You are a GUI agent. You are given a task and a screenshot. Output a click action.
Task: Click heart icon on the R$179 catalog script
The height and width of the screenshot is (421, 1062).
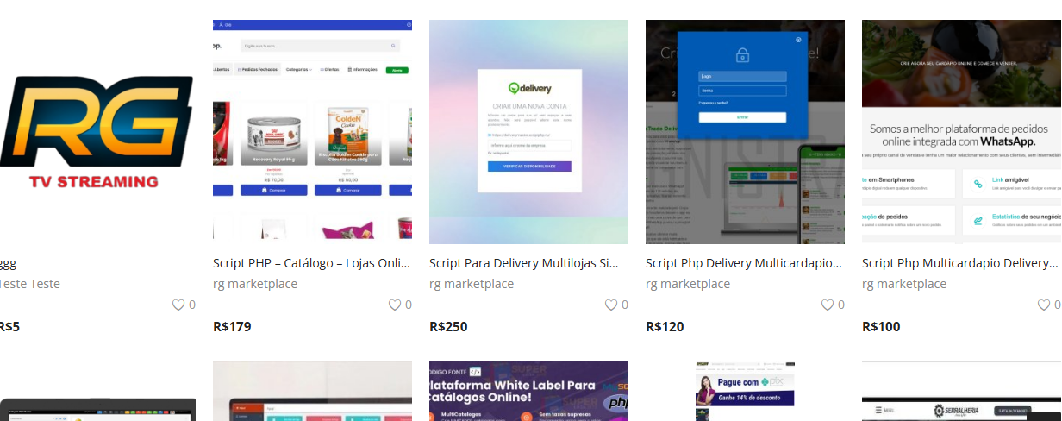click(395, 305)
